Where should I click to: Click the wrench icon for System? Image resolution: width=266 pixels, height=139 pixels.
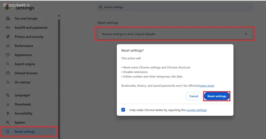pos(8,122)
